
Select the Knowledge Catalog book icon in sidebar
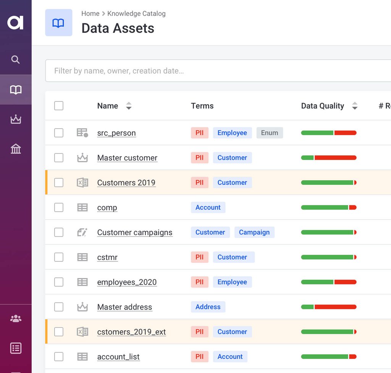(15, 89)
